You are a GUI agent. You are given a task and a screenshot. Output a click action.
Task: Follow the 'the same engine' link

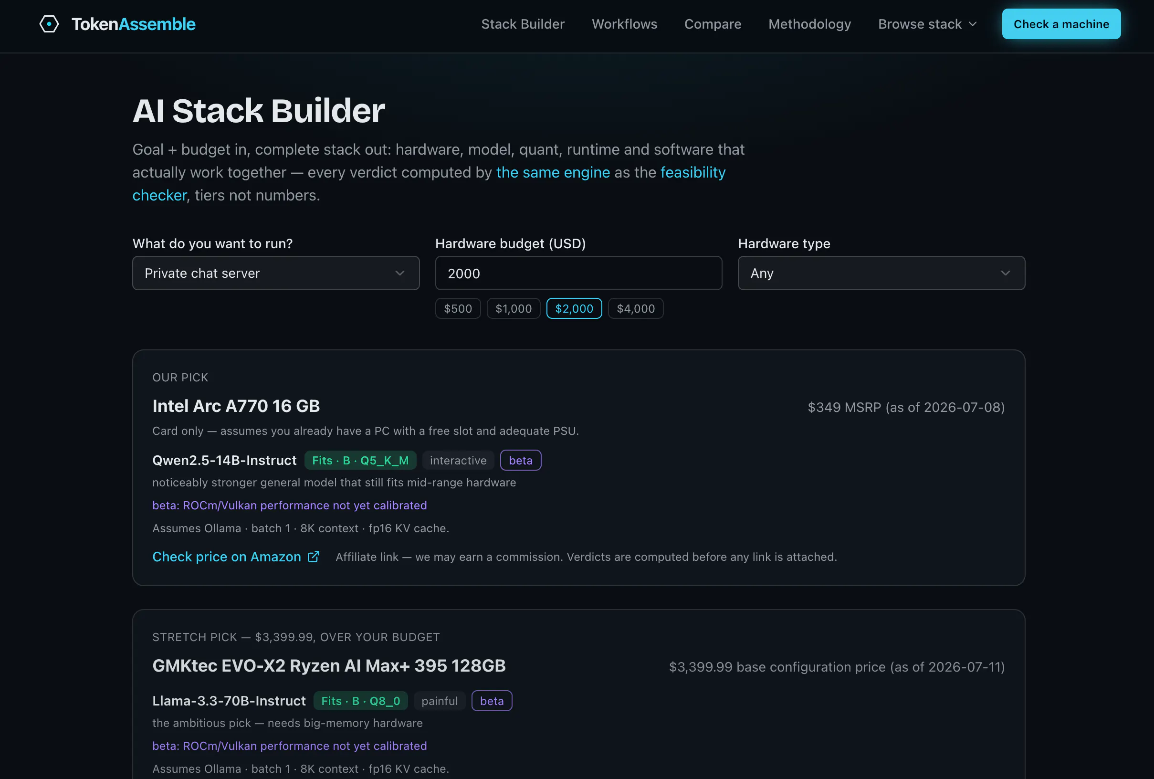(553, 172)
